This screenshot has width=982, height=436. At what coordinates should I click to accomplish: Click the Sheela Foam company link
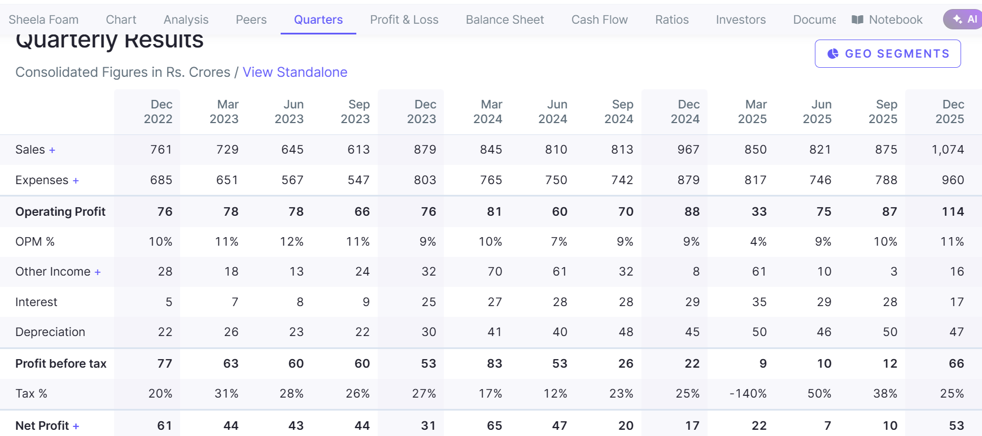coord(43,20)
